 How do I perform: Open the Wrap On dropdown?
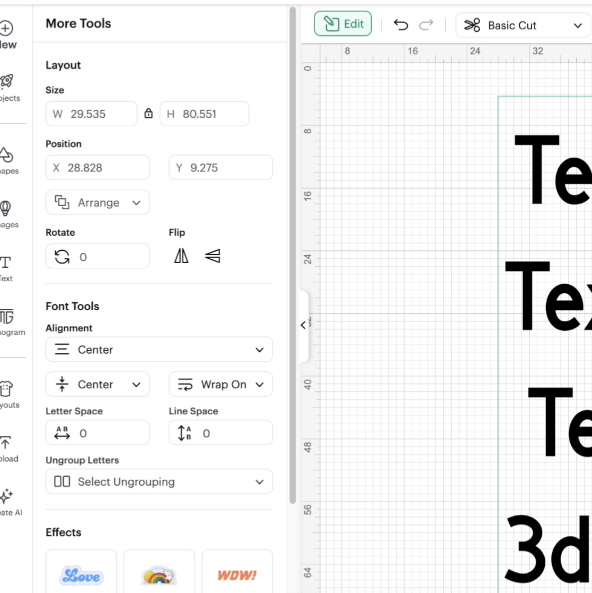click(220, 384)
